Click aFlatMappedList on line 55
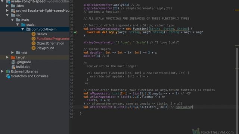Screen dimensions: 239x134 103,97
